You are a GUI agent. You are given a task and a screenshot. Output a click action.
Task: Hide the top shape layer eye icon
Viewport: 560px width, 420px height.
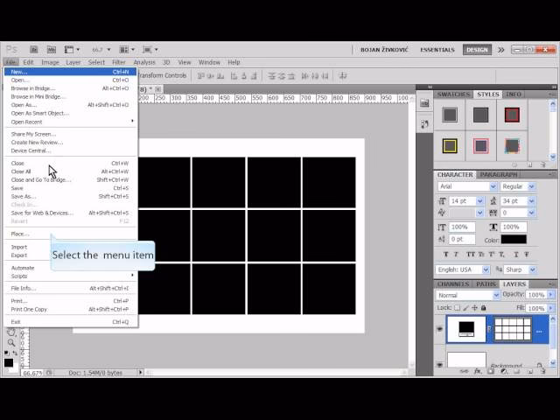(x=440, y=328)
